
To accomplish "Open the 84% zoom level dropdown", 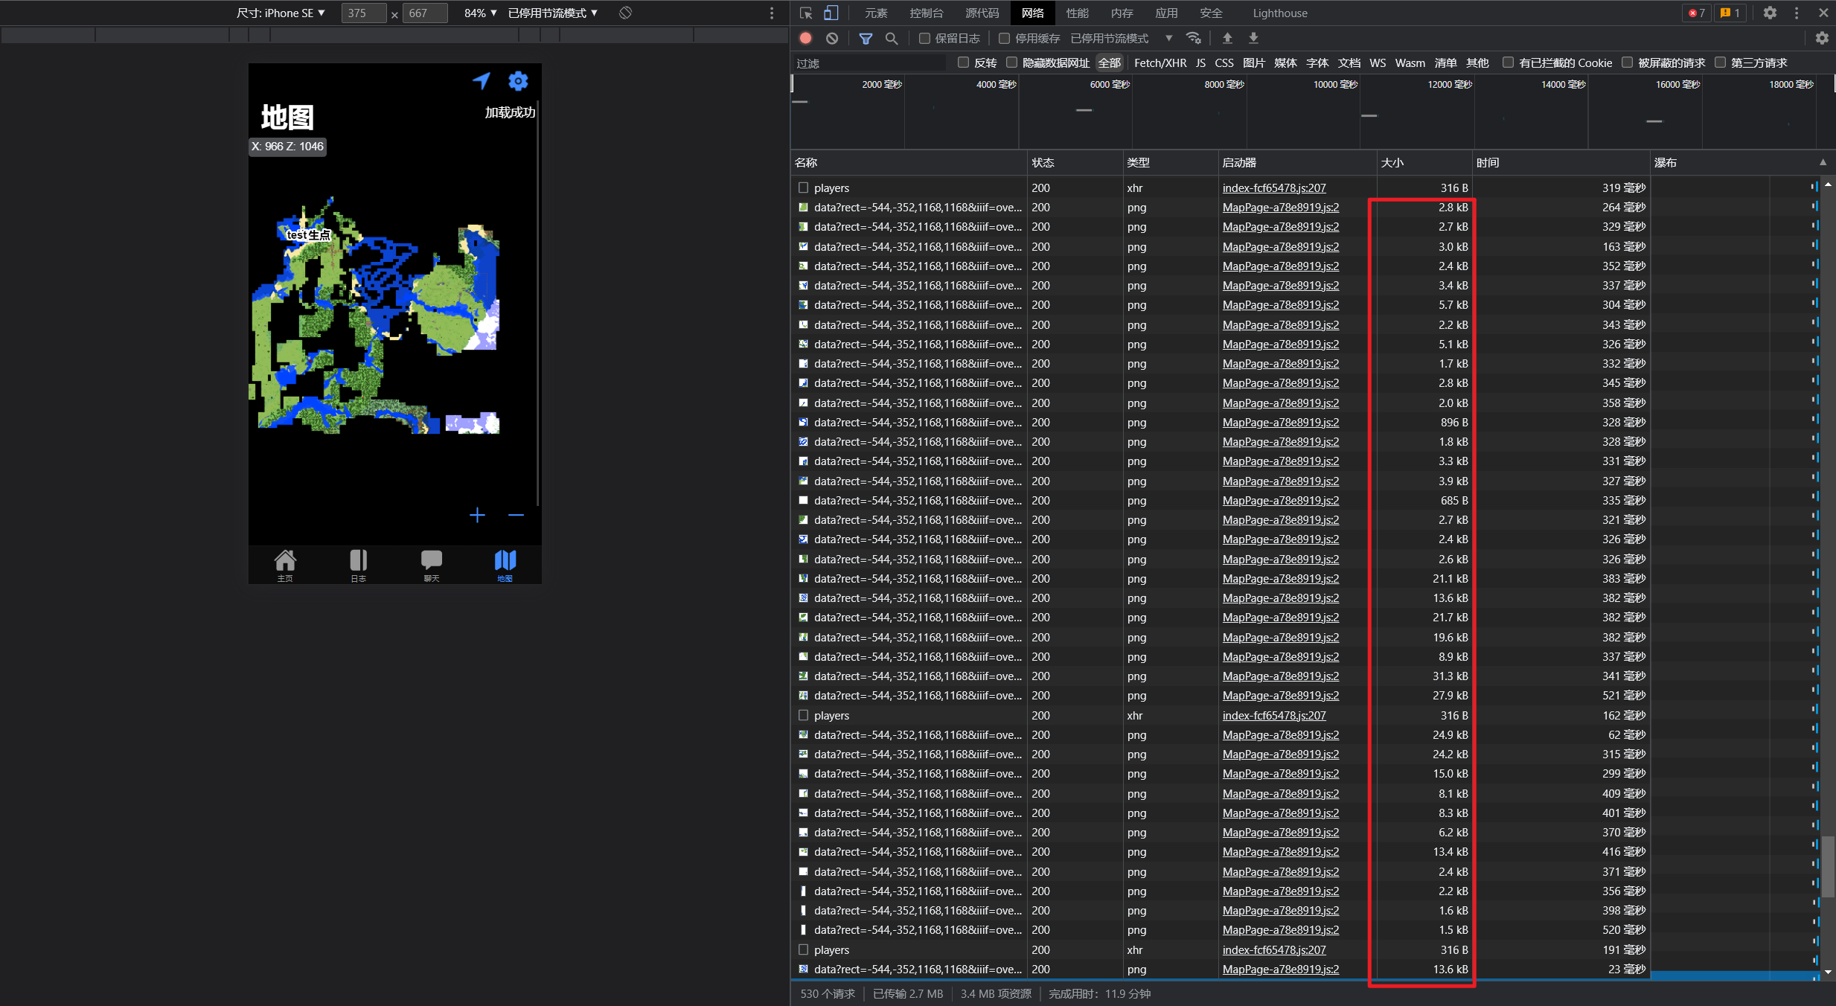I will (x=480, y=13).
